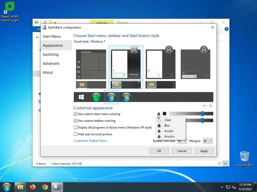Screen dimensions: 257x192
Task: Pick the Windows 7 orb start button
Action: click(111, 97)
